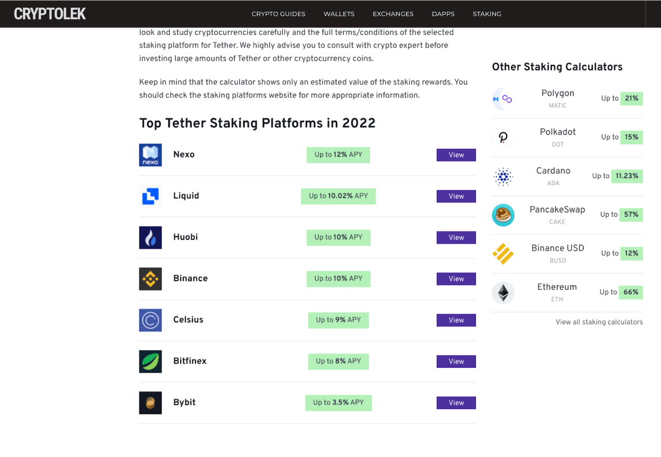
Task: Click Ethereum's 66% rate badge
Action: point(631,292)
